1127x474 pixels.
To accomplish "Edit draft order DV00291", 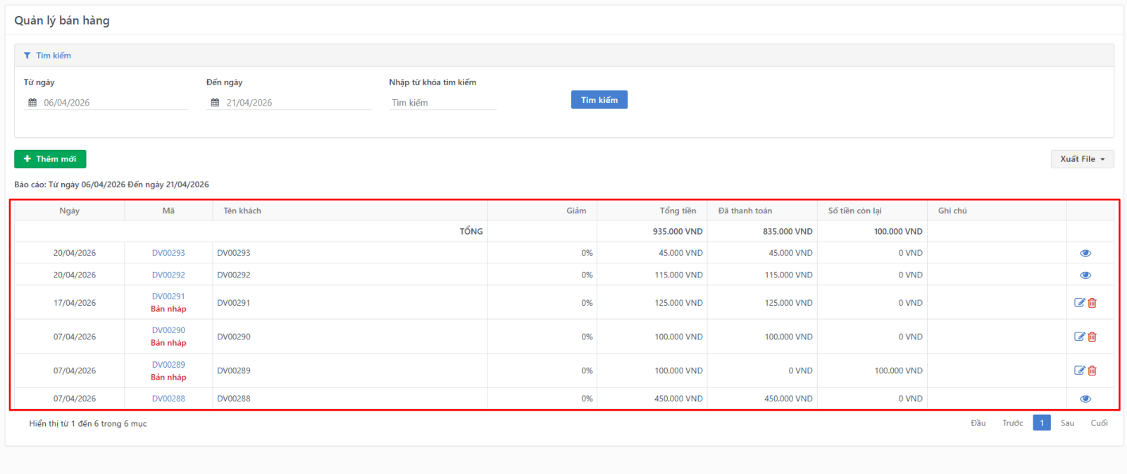I will pyautogui.click(x=1079, y=303).
